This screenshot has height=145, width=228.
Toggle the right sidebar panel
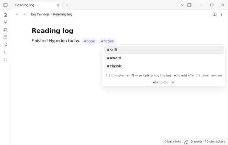(189, 5)
